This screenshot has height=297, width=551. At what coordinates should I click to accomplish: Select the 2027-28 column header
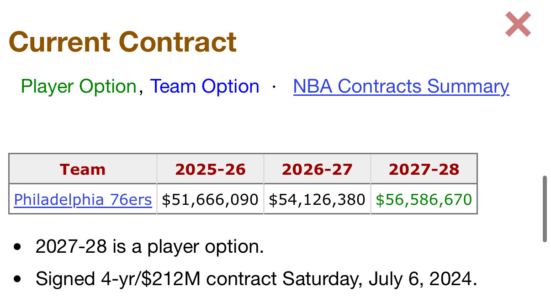point(424,169)
